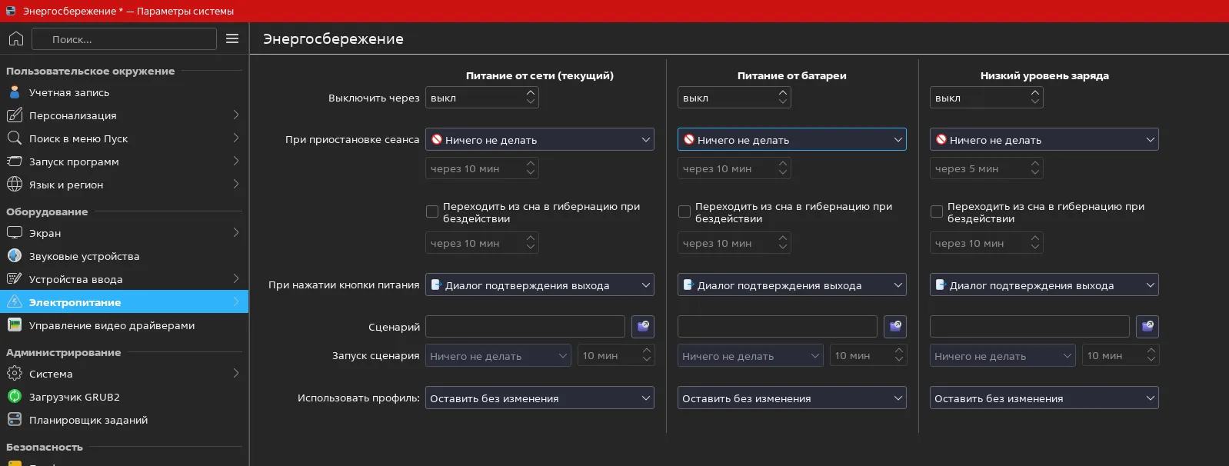Browse for script file under Питание от батареи

[895, 327]
